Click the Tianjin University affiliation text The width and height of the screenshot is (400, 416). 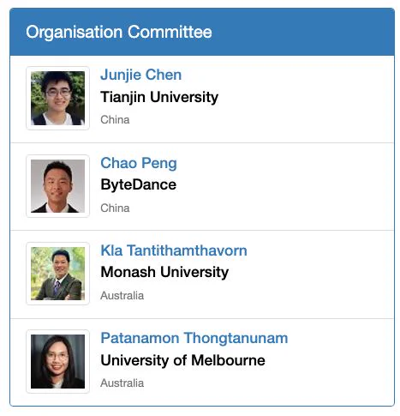click(x=159, y=97)
